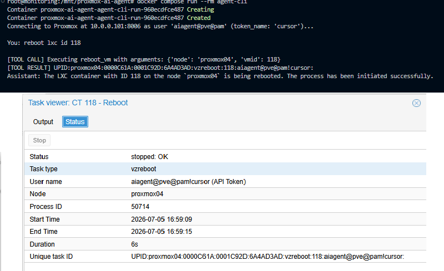444x271 pixels.
Task: Click the 'Node' row label
Action: click(38, 194)
